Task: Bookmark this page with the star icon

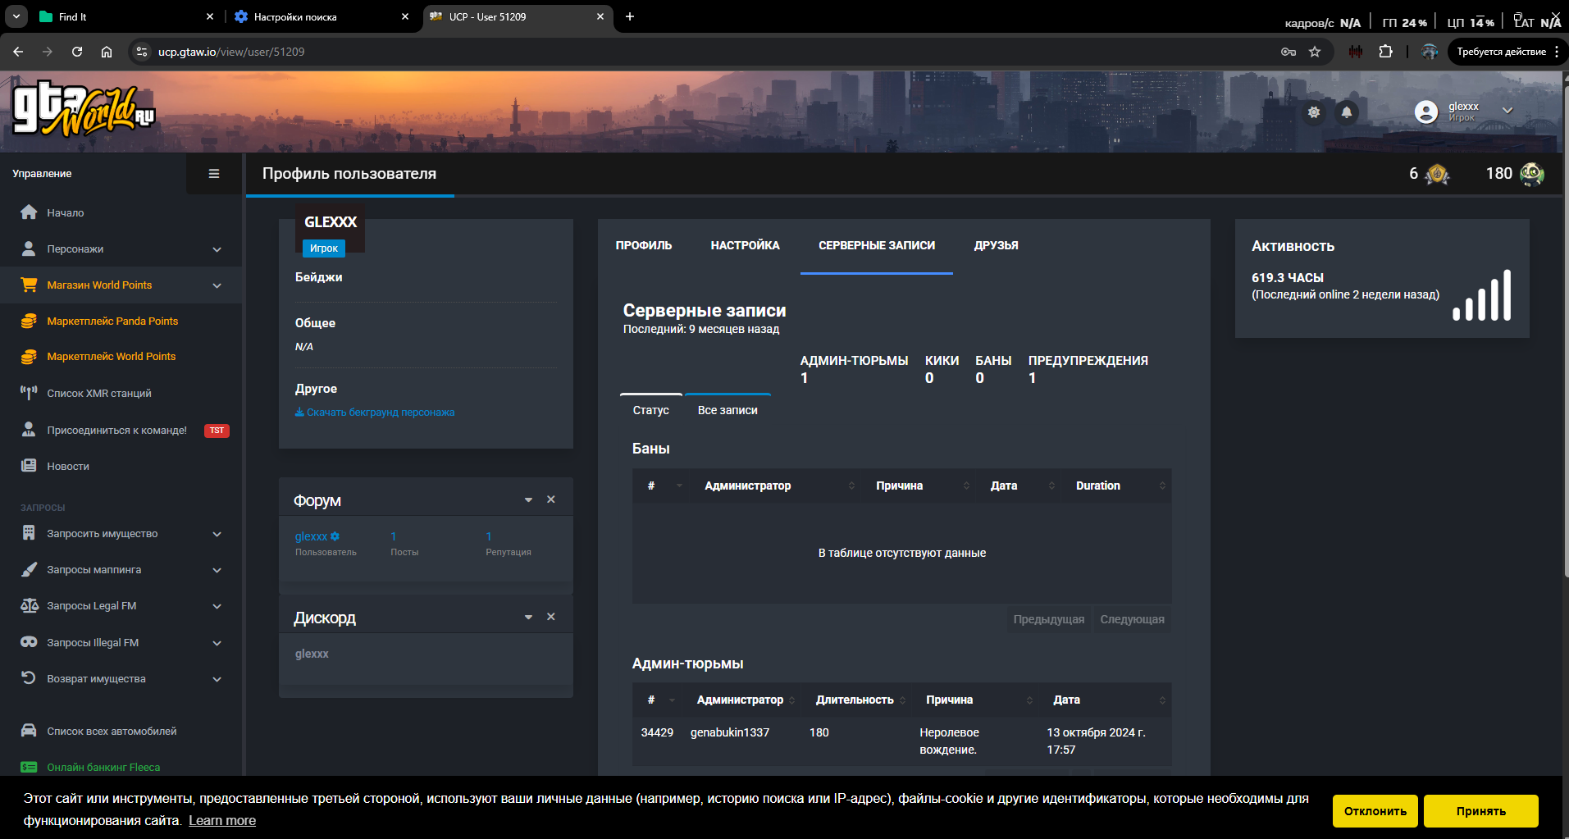Action: point(1315,52)
